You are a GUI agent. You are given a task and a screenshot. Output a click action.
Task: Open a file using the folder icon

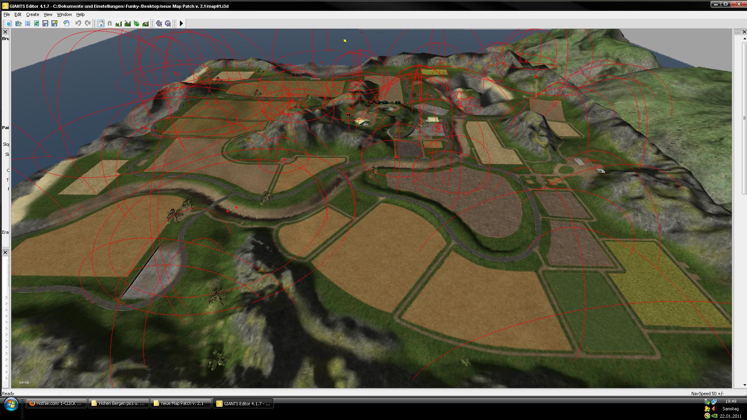(x=18, y=24)
